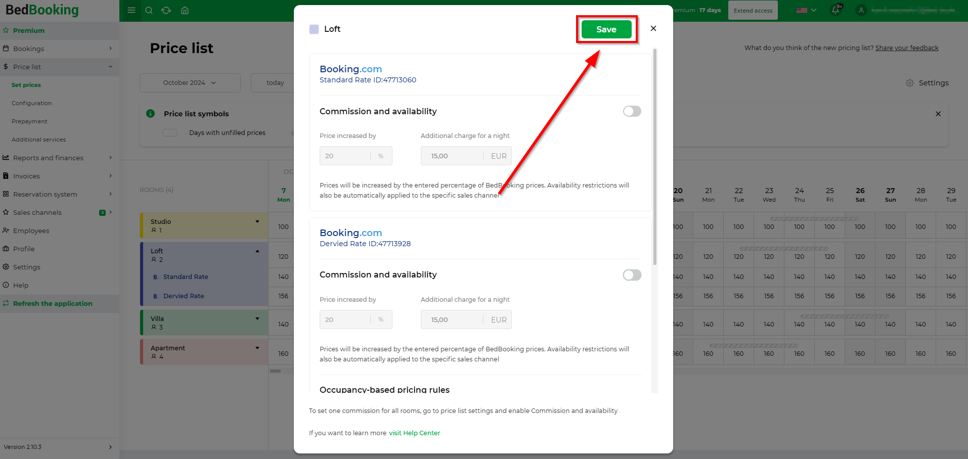Select Loft Standard Rate row

pyautogui.click(x=186, y=277)
